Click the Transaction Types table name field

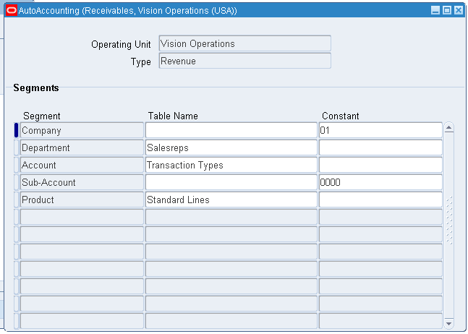(x=231, y=165)
